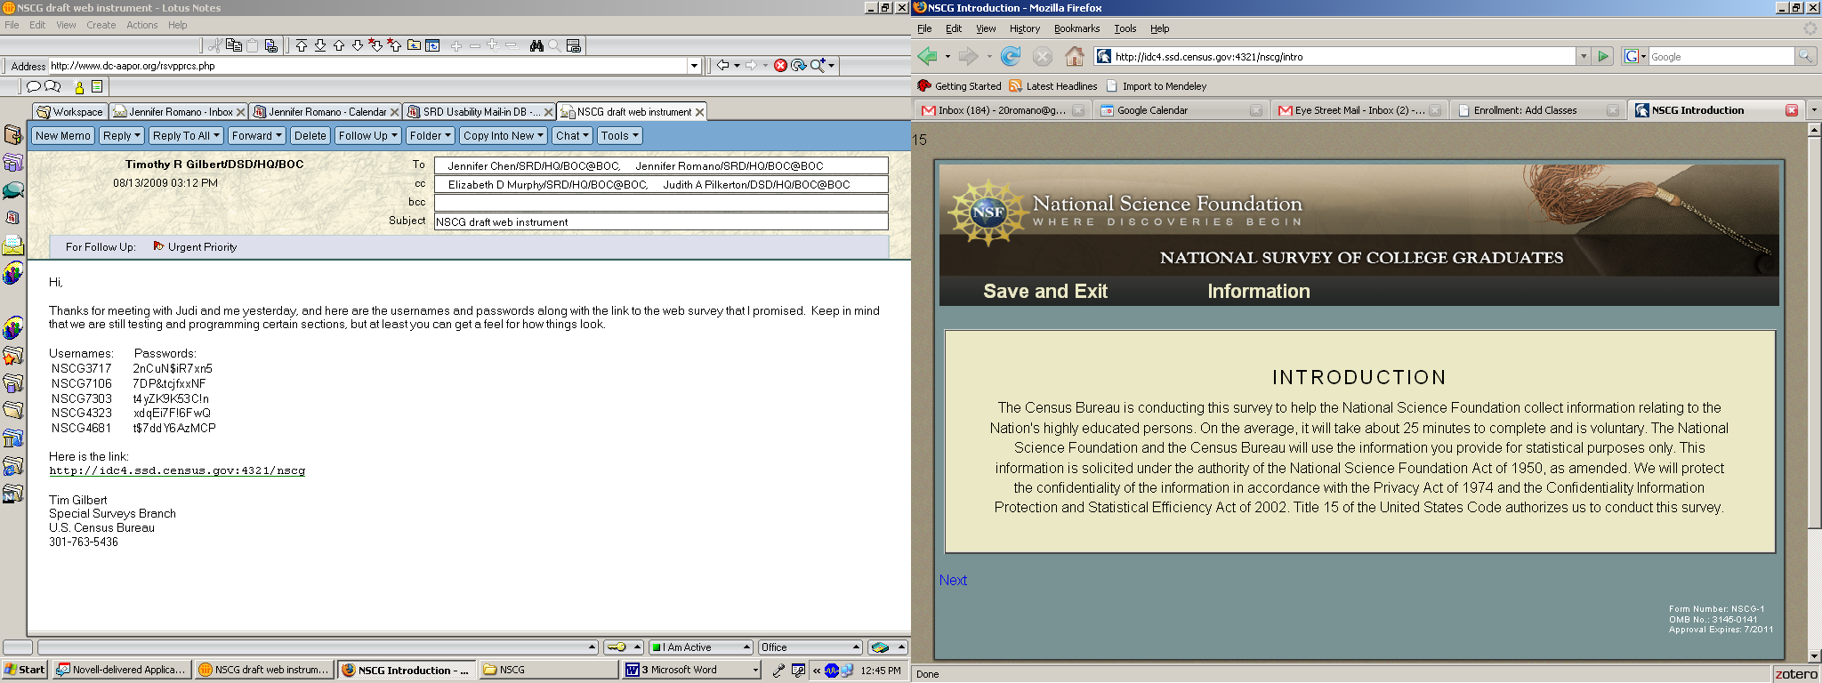Click the NSCG folder taskbar button
The width and height of the screenshot is (1822, 683).
tap(548, 670)
